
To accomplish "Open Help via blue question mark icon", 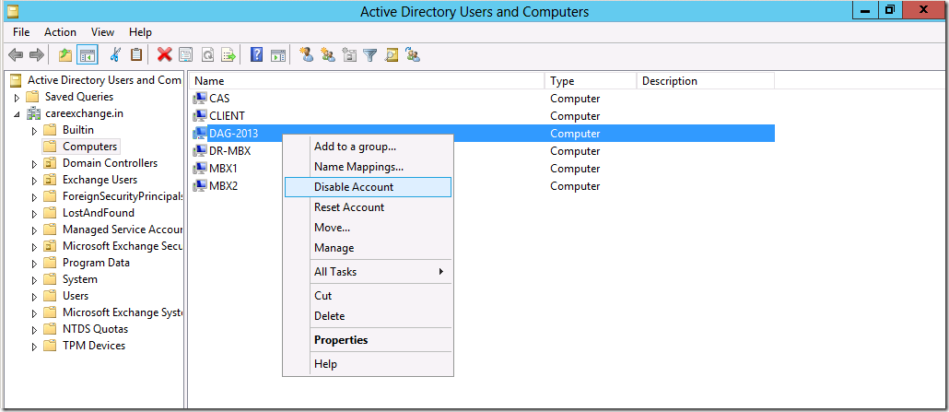I will pyautogui.click(x=257, y=55).
